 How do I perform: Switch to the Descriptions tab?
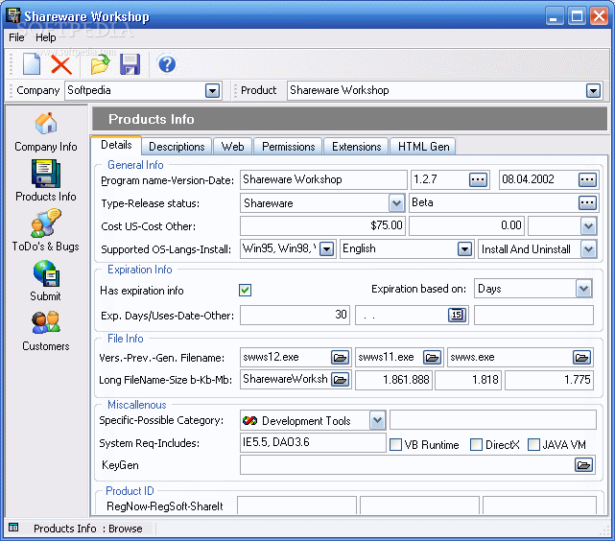pos(177,147)
